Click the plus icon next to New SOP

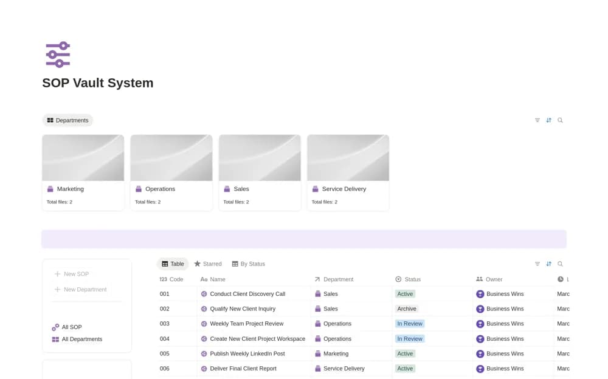pos(57,274)
